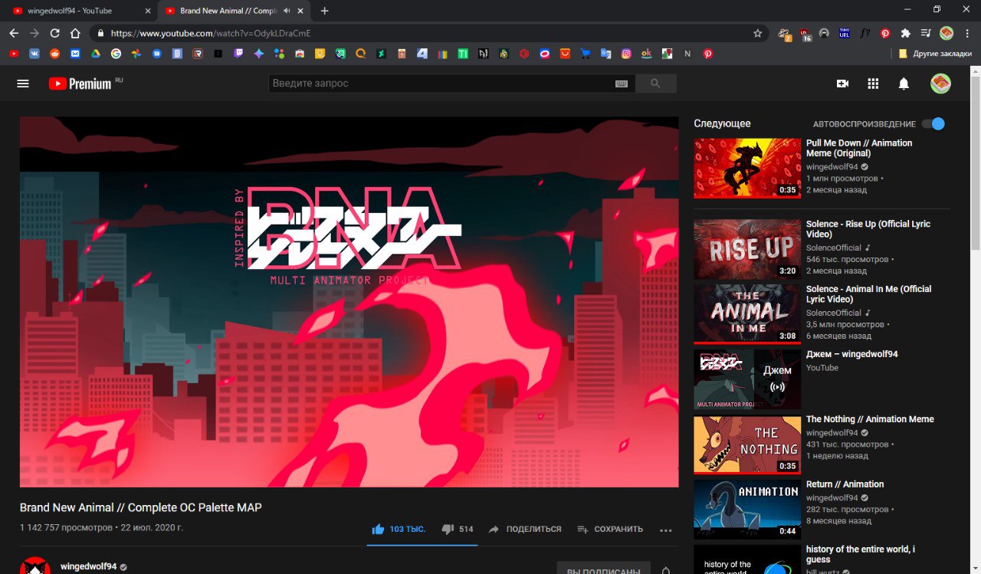Viewport: 981px width, 574px height.
Task: Click ПОДЕЛИТЬСЯ share button
Action: pos(525,529)
